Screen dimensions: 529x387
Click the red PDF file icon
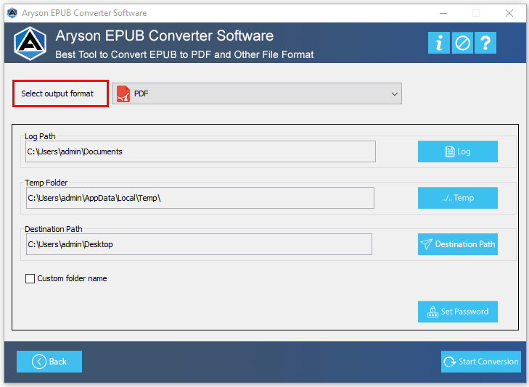(123, 93)
